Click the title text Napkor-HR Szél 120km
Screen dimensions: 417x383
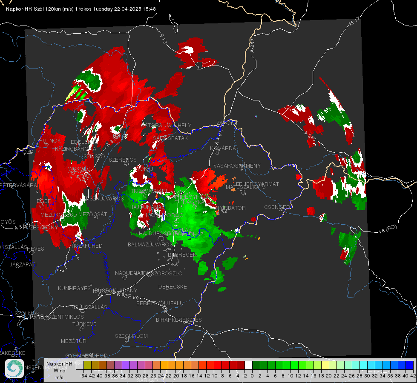click(x=34, y=9)
